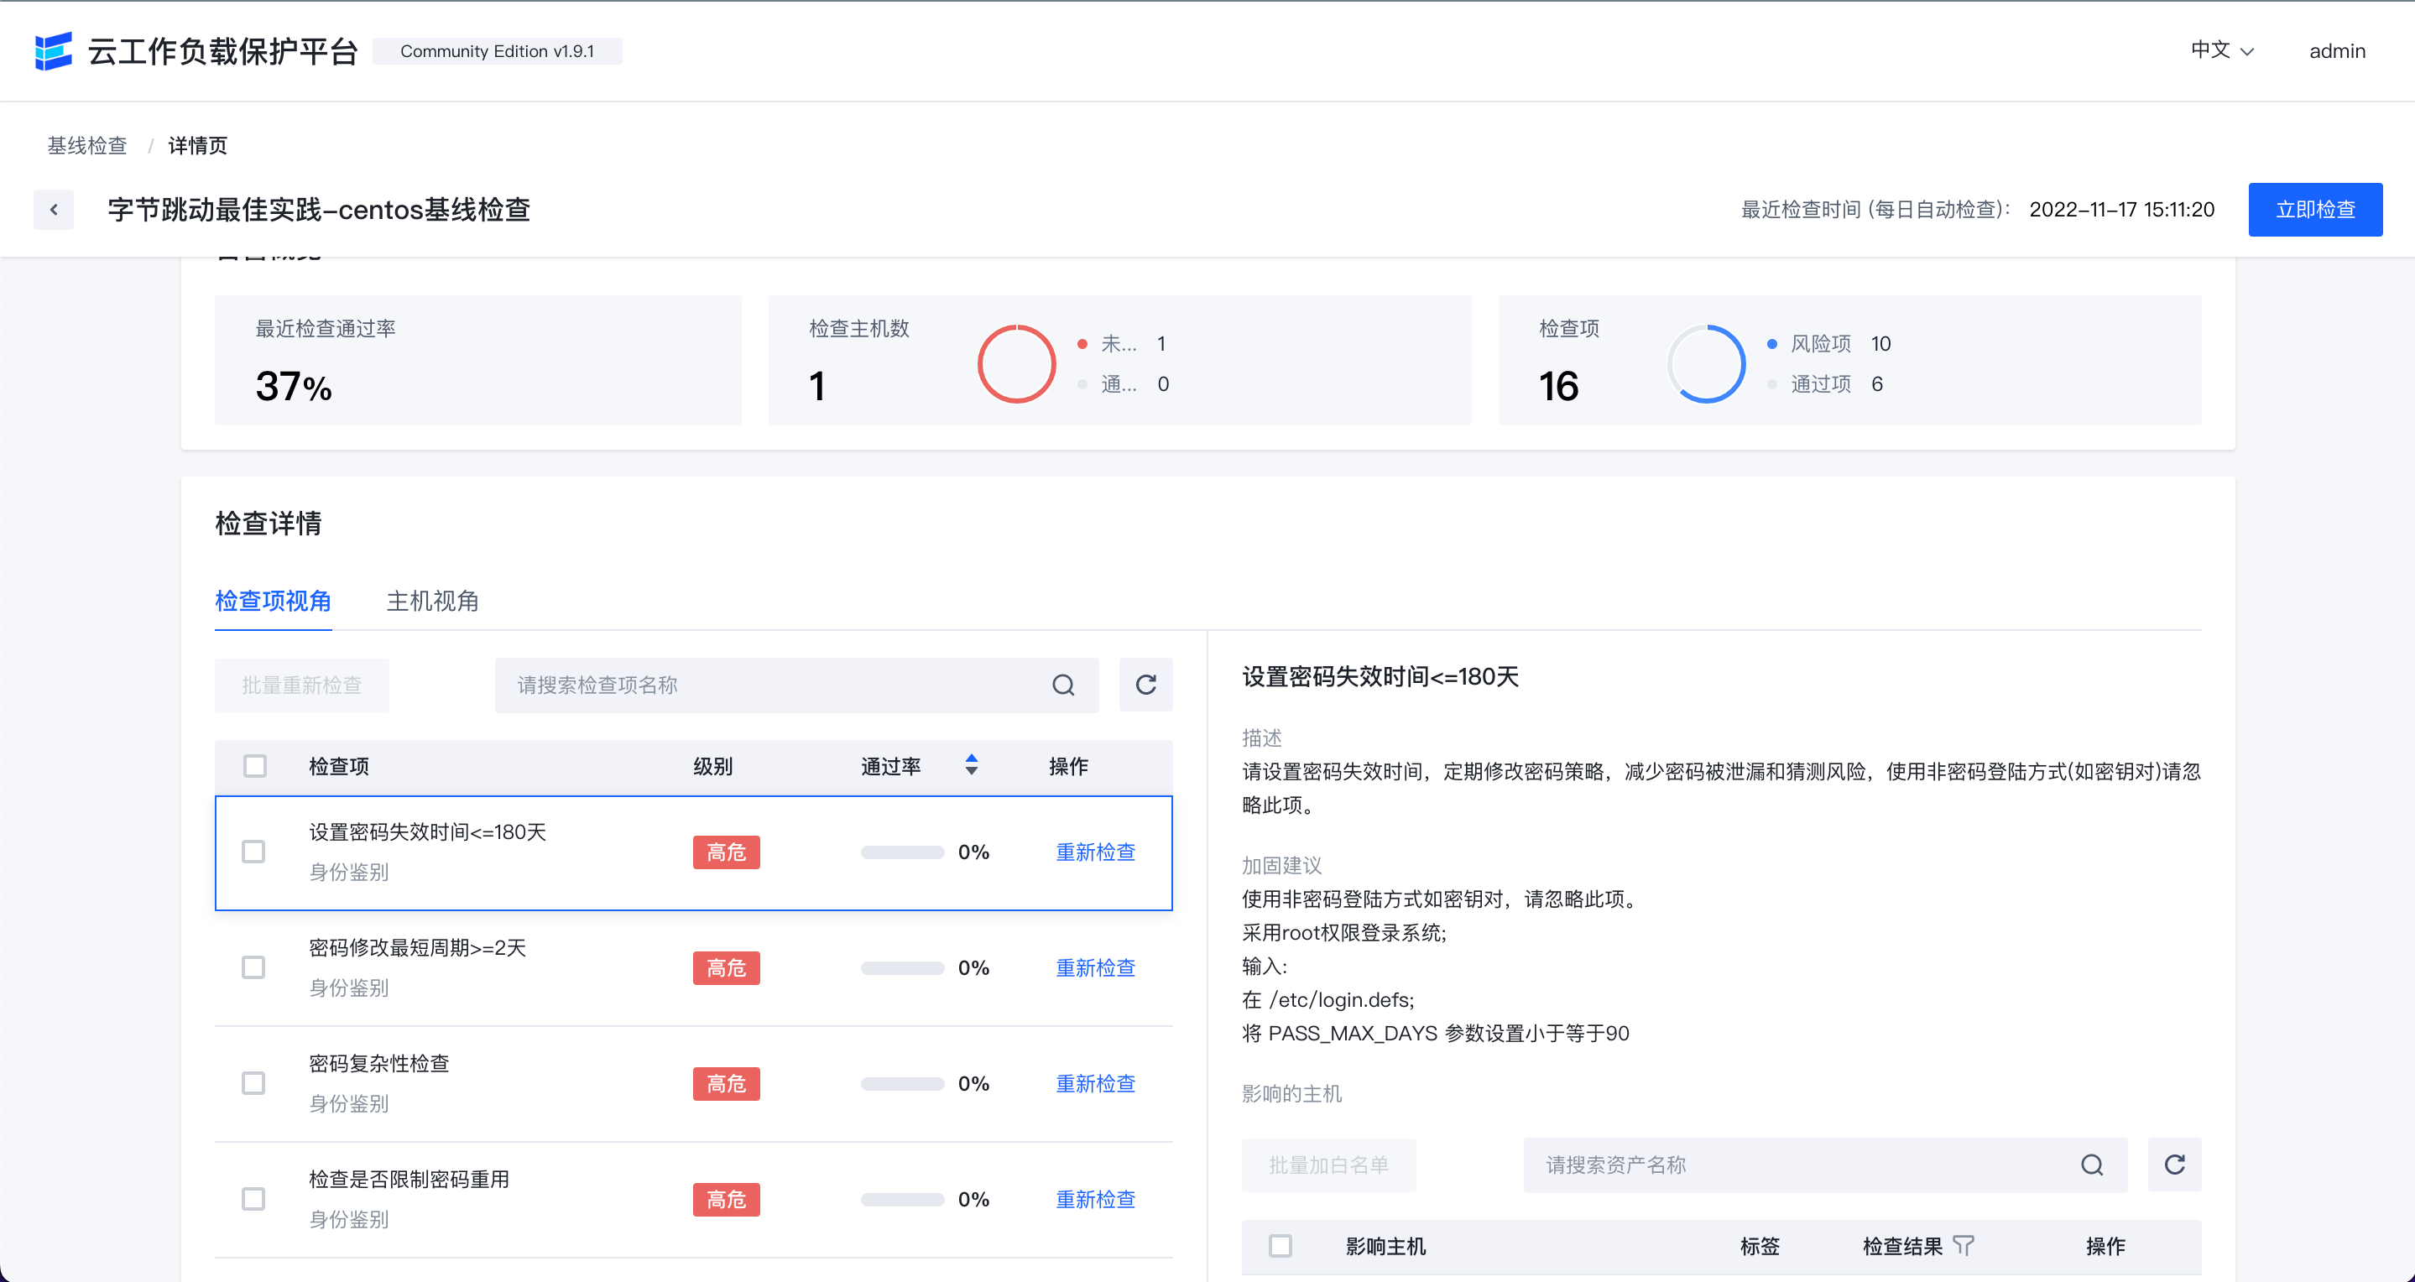The height and width of the screenshot is (1282, 2415).
Task: Select the 检查项视角 tab
Action: [x=273, y=601]
